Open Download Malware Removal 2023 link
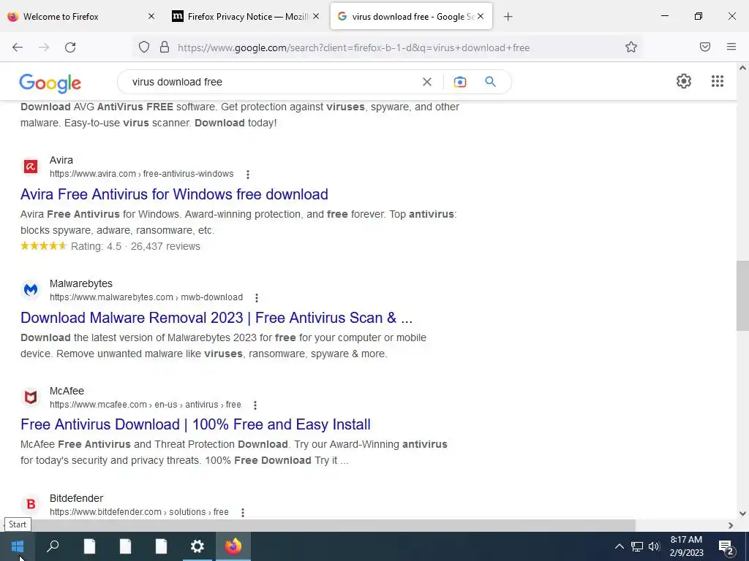 217,318
